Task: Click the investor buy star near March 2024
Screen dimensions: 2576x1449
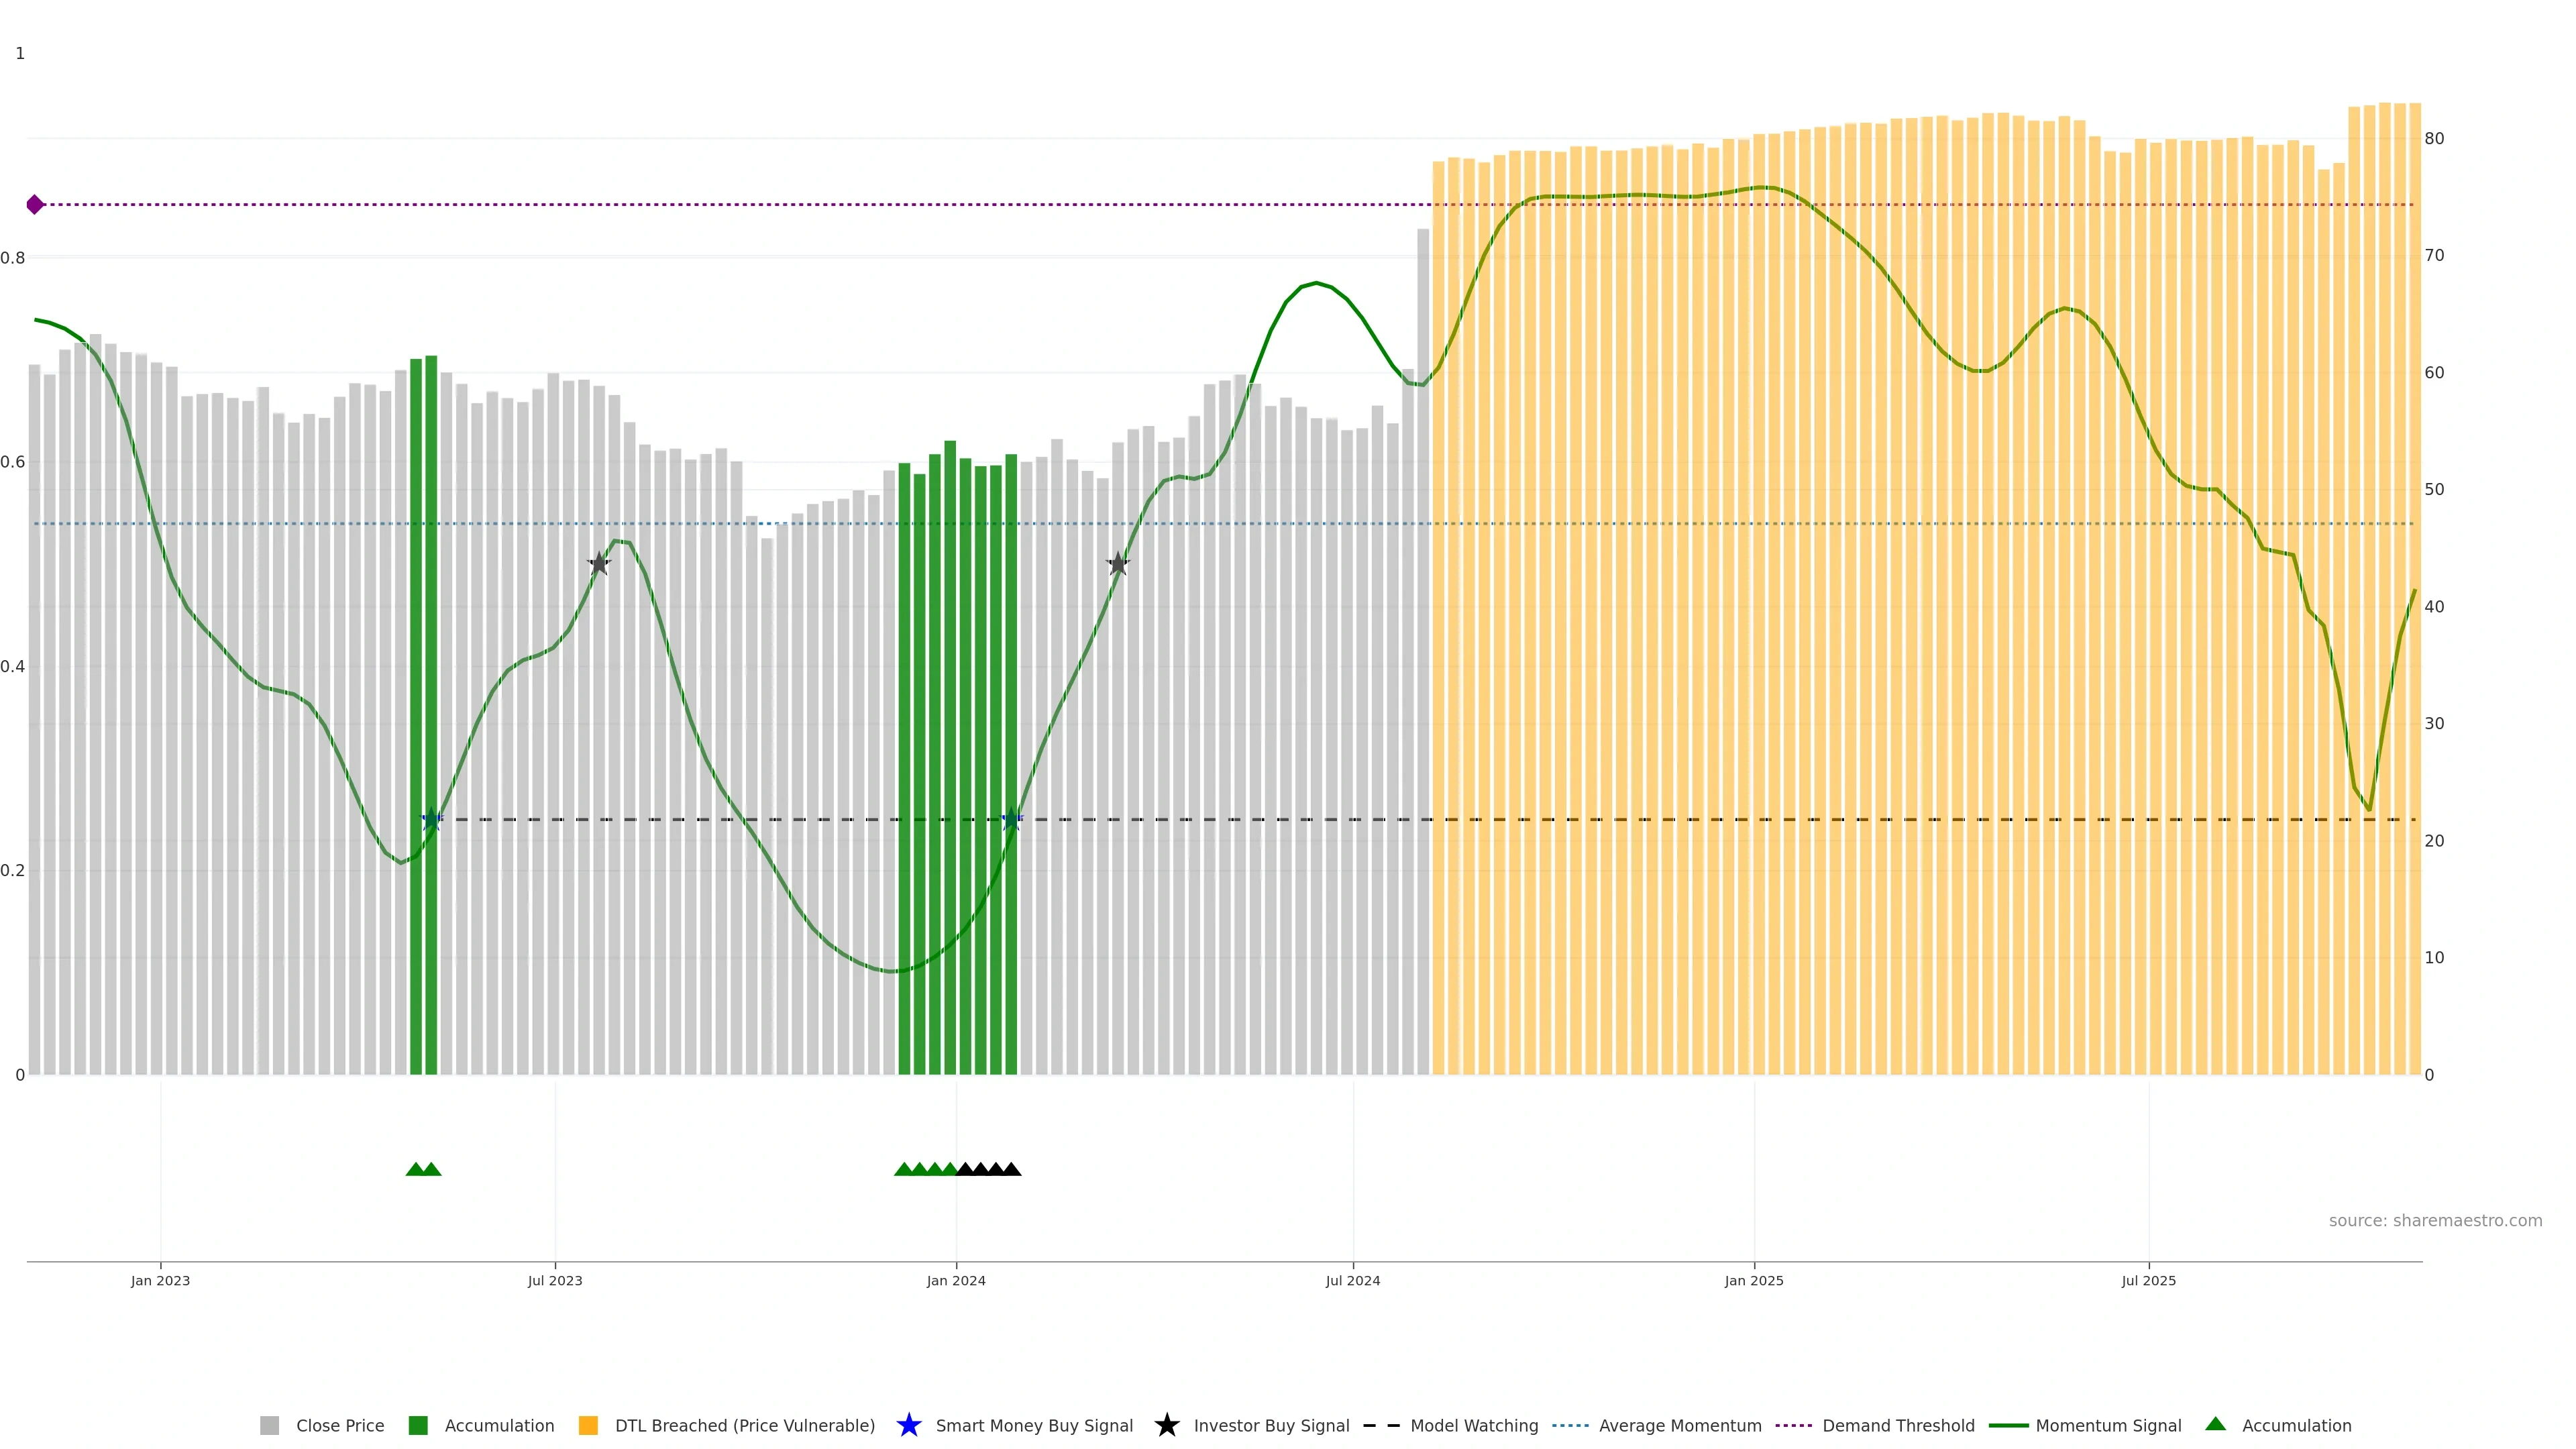Action: pos(1118,564)
